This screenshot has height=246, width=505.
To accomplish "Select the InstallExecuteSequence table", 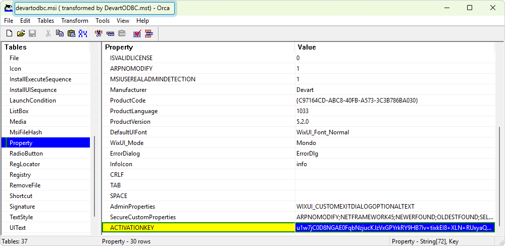I will (x=46, y=79).
